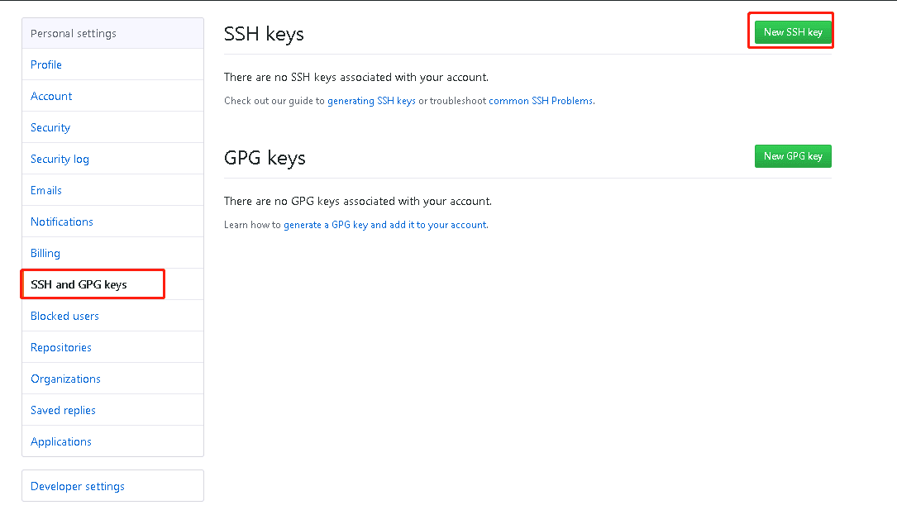
Task: Open the Organizations settings page
Action: (x=65, y=379)
